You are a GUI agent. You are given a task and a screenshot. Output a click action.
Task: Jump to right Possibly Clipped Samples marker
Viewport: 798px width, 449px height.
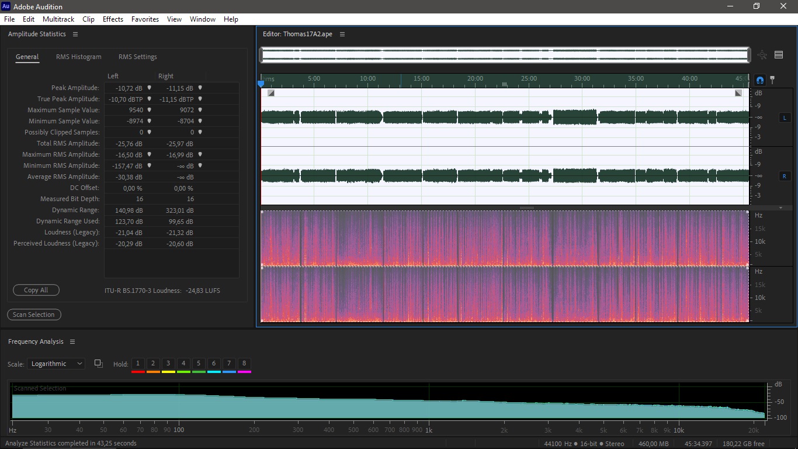[200, 132]
